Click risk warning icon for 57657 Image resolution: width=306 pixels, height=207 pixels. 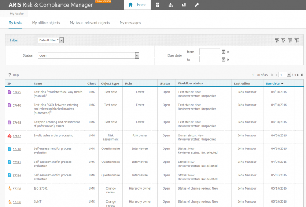tap(10, 135)
